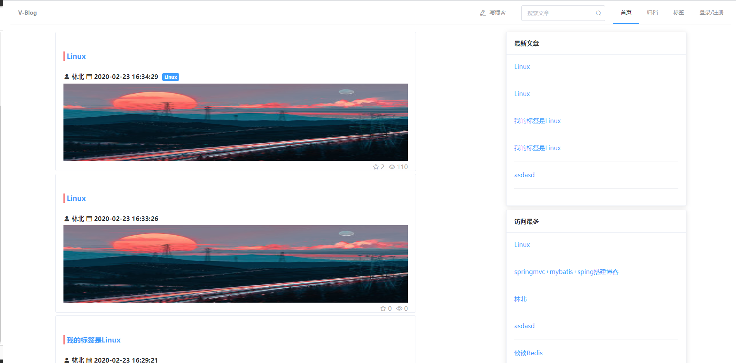736x363 pixels.
Task: Open the 登录/注册 page
Action: coord(711,12)
